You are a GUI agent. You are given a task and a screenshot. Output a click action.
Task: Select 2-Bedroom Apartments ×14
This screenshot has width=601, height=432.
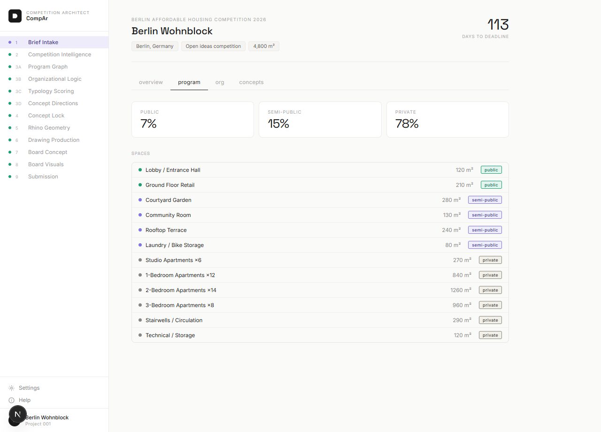pyautogui.click(x=320, y=290)
